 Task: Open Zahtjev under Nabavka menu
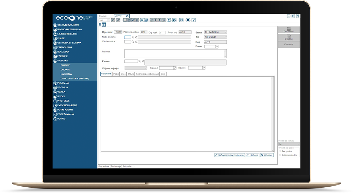(x=65, y=65)
